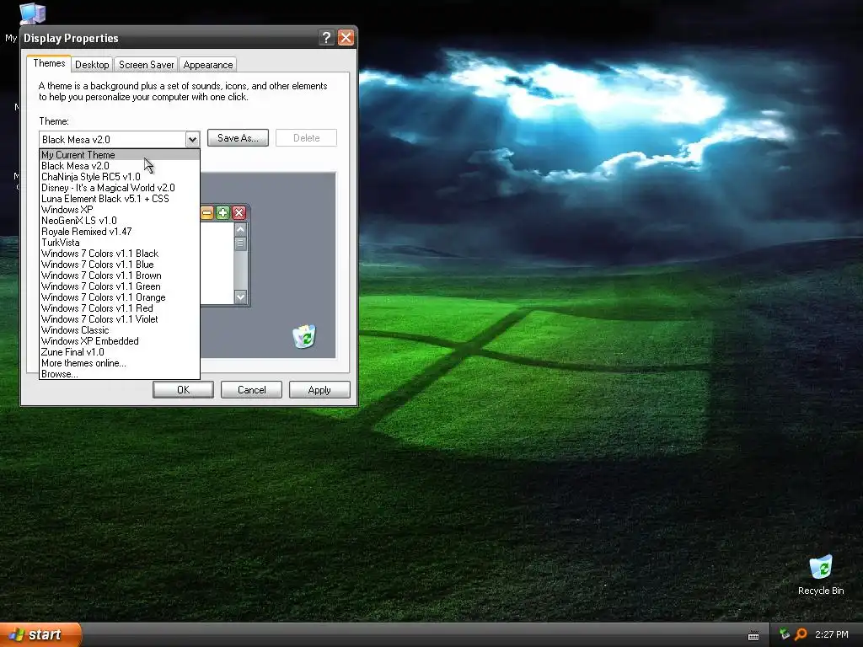This screenshot has height=647, width=863.
Task: Click the Apply button
Action: click(319, 389)
